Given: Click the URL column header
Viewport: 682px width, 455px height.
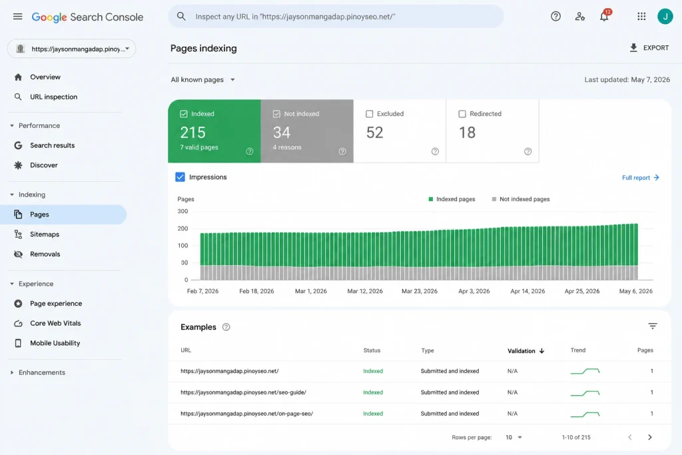Looking at the screenshot, I should coord(186,350).
